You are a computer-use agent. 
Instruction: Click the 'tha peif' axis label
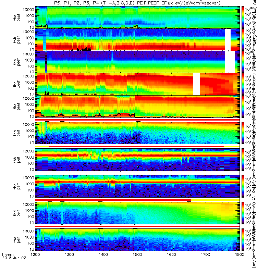pyautogui.click(x=17, y=133)
